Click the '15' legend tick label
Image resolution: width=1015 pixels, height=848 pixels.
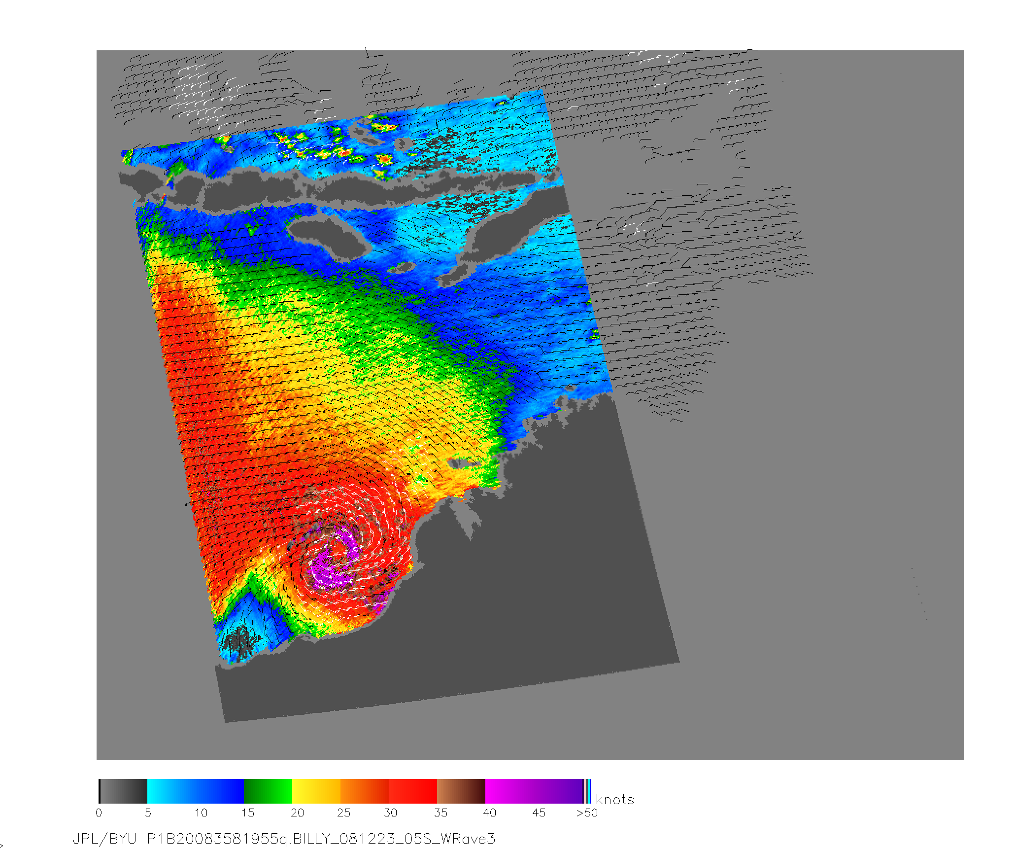(248, 813)
